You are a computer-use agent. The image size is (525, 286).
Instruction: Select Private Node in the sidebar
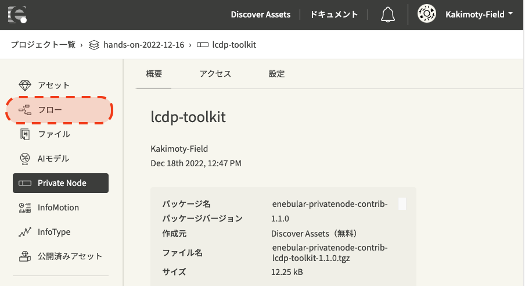point(60,183)
